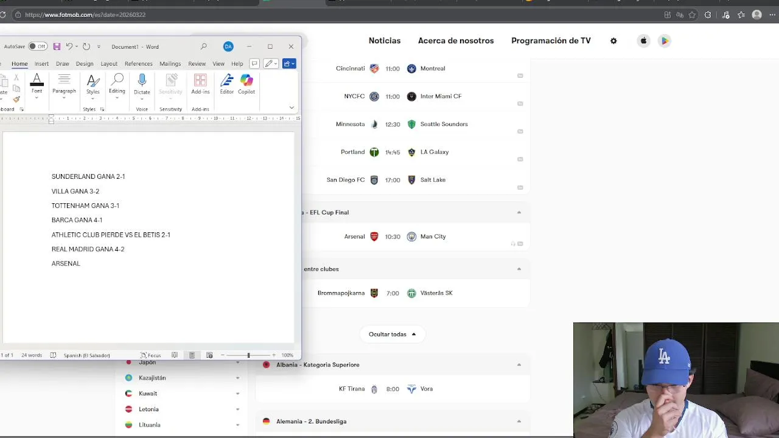779x438 pixels.
Task: Open the Share button in Word
Action: 289,63
